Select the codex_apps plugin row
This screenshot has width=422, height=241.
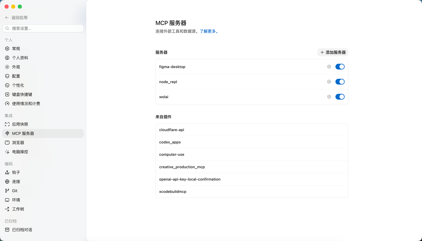[252, 142]
